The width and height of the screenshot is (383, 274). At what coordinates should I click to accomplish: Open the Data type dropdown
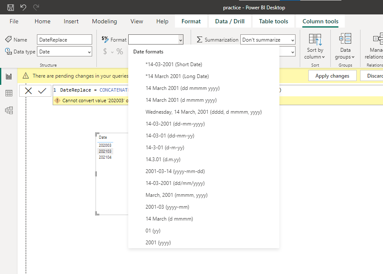click(65, 51)
